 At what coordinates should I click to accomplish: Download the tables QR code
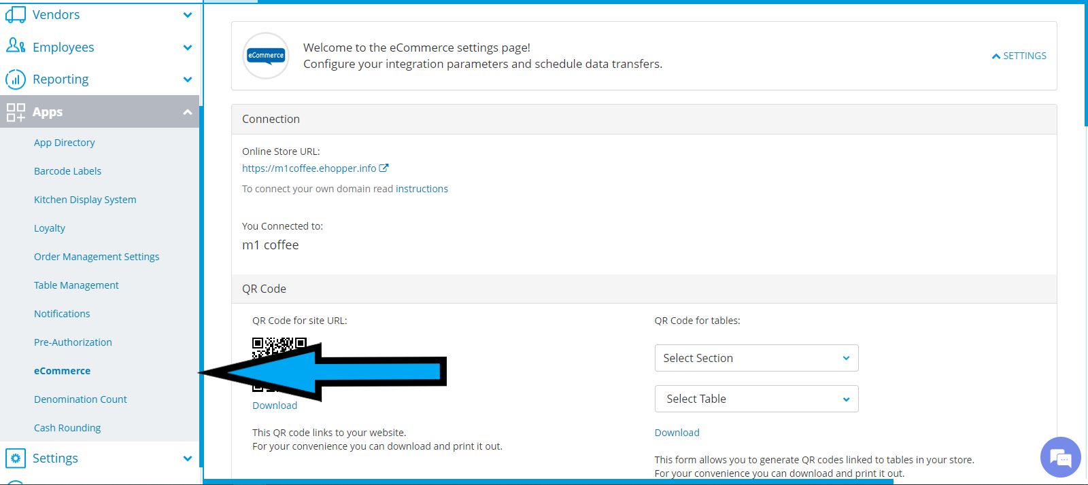pyautogui.click(x=677, y=433)
